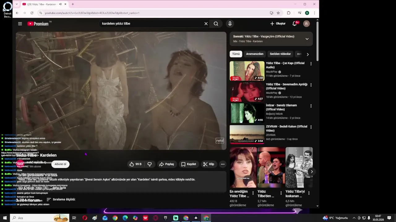Open options for Yıldız Tilbe'den short
The height and width of the screenshot is (222, 396).
[281, 193]
